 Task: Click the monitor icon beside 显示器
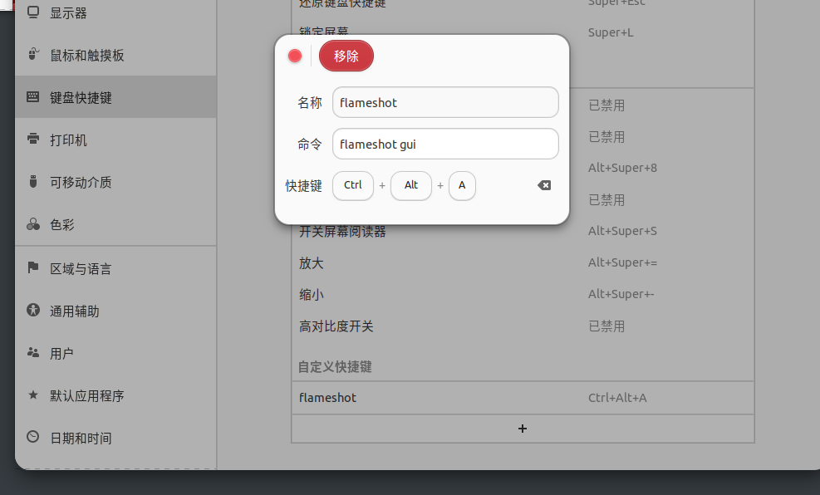[x=33, y=12]
